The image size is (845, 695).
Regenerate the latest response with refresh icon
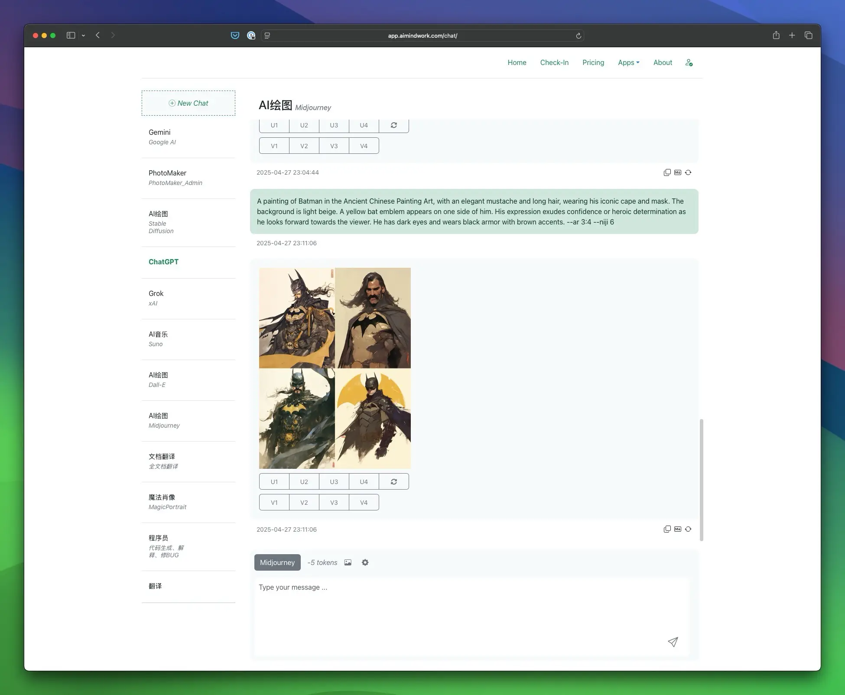pyautogui.click(x=688, y=529)
